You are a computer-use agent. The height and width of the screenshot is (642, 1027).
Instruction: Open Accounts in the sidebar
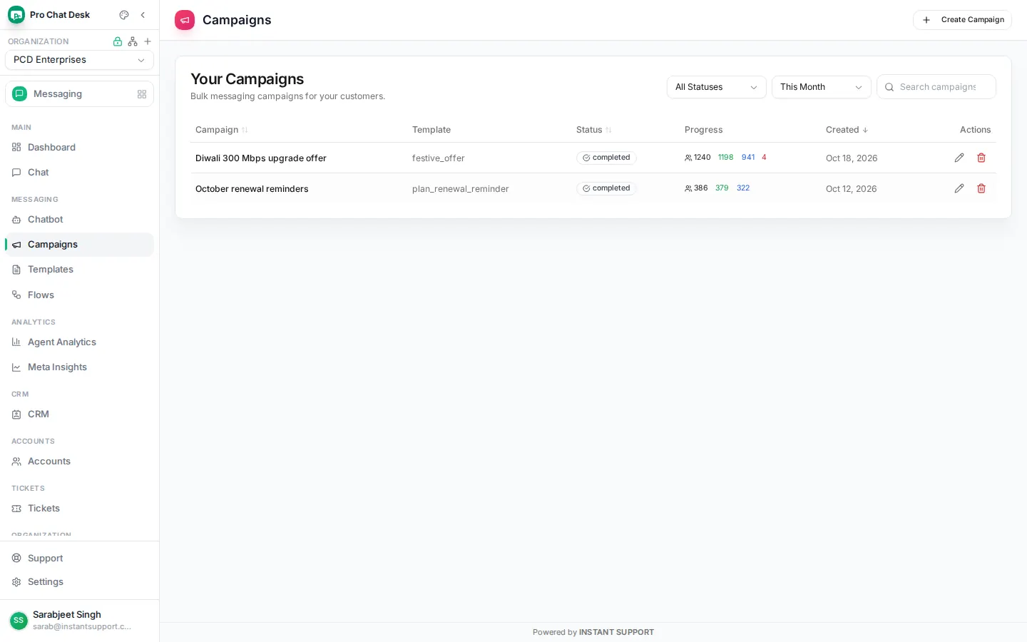(79, 462)
